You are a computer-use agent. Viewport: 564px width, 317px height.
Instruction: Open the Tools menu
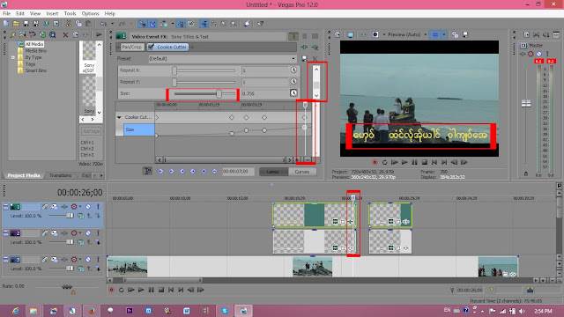point(70,14)
